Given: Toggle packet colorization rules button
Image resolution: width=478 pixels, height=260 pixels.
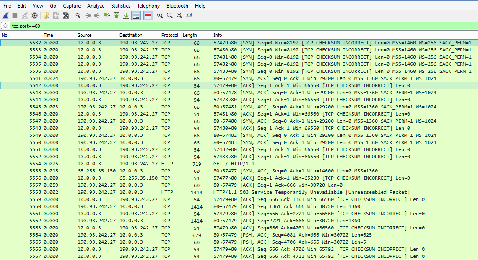Looking at the screenshot, I should (x=148, y=15).
